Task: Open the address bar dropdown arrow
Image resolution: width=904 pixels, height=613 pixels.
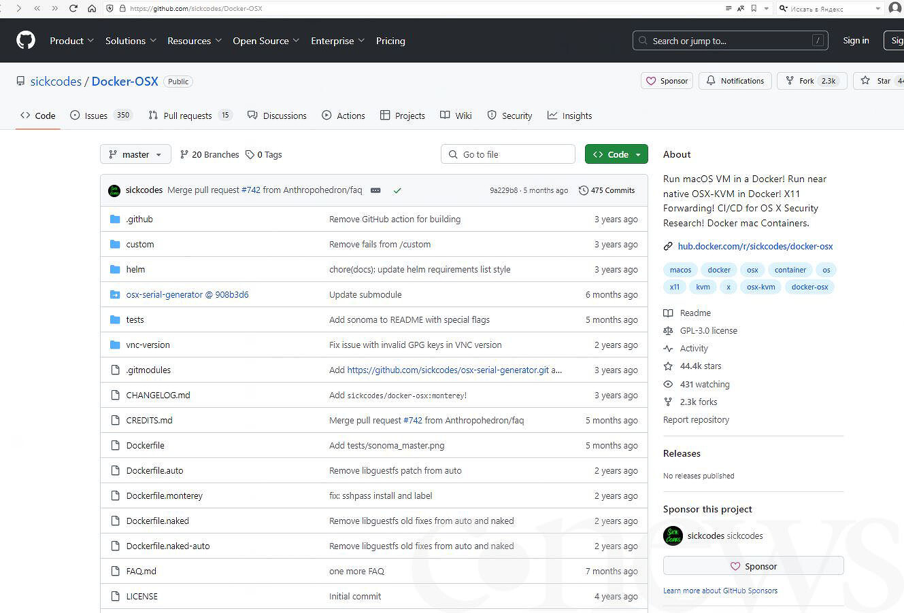Action: point(767,9)
